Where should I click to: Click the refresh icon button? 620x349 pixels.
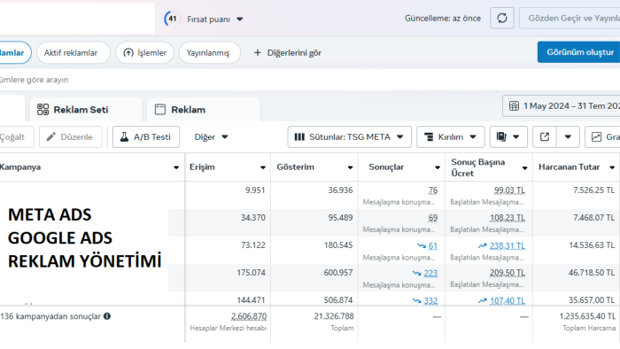[502, 19]
